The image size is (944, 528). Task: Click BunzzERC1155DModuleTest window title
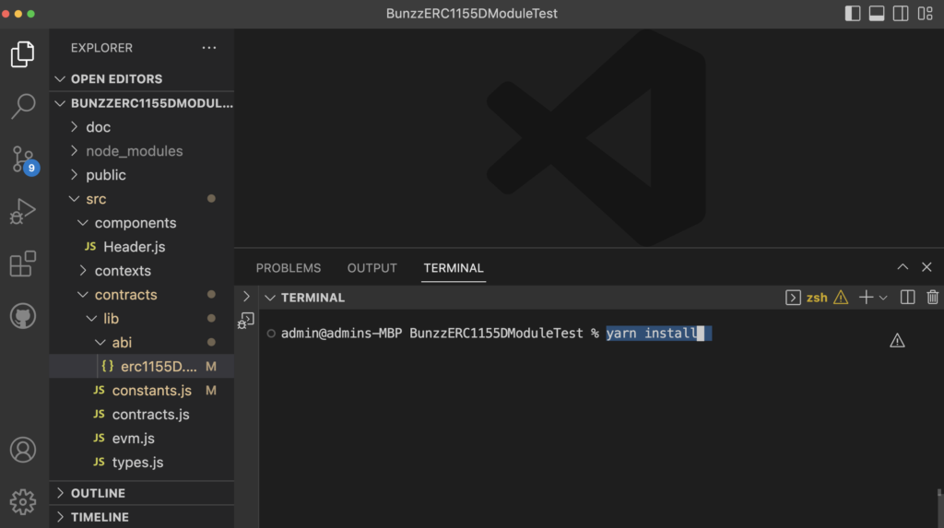click(x=472, y=13)
